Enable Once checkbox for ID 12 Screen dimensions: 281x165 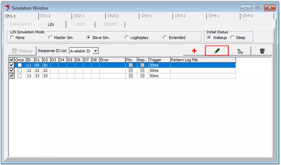(x=20, y=70)
